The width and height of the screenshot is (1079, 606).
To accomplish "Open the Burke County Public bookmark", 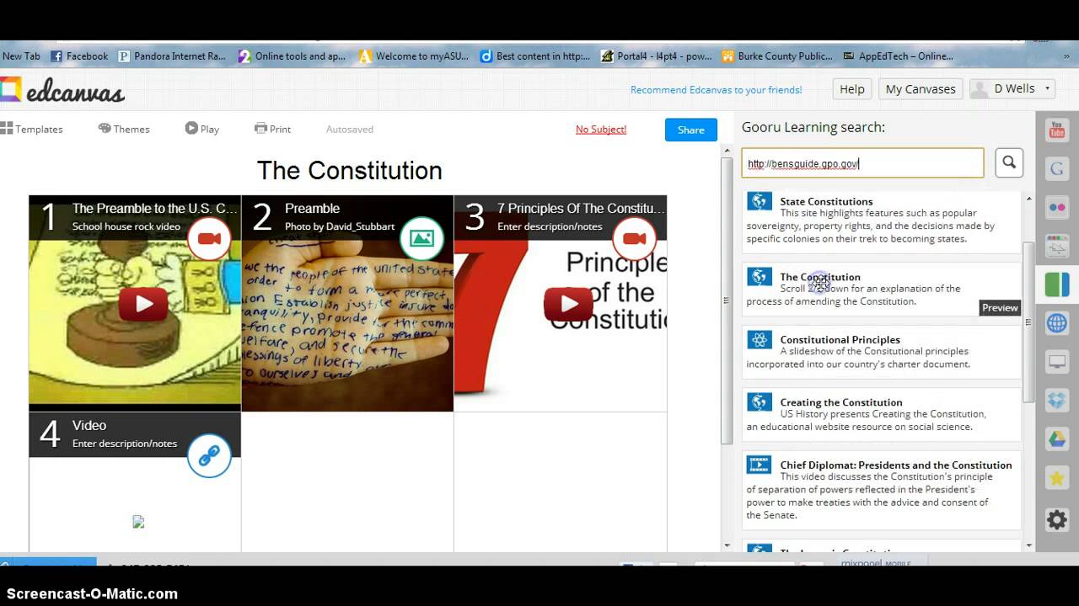I will (x=777, y=56).
